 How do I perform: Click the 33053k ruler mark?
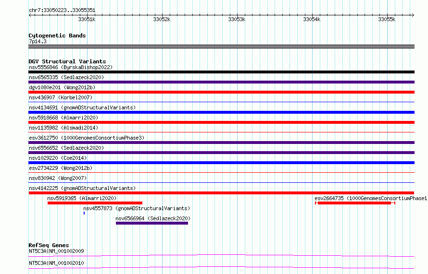[237, 19]
